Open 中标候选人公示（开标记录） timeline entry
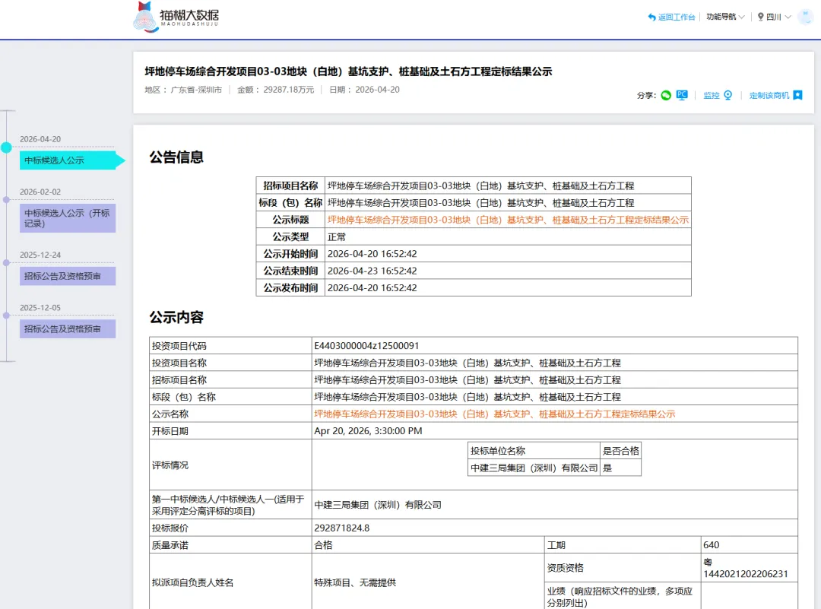Image resolution: width=821 pixels, height=609 pixels. pyautogui.click(x=68, y=218)
